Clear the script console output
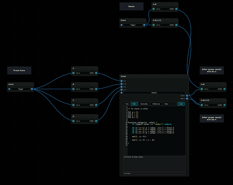The height and width of the screenshot is (185, 233). click(166, 104)
